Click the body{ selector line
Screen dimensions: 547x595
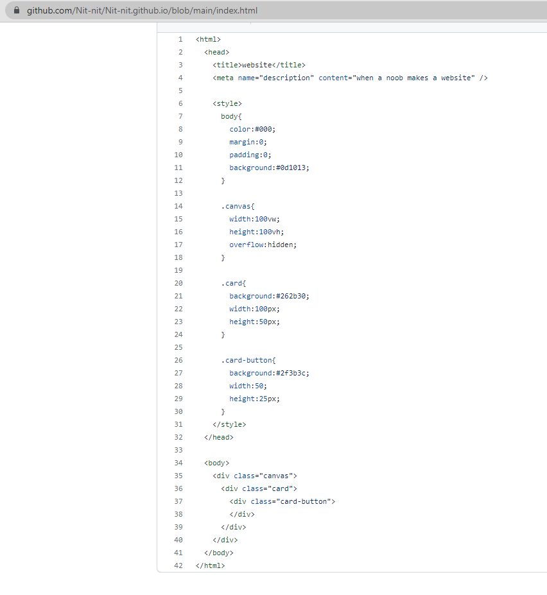[231, 116]
